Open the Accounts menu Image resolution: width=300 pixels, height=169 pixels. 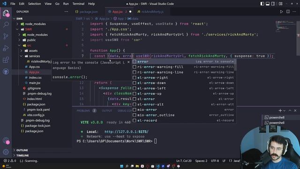(x=6, y=140)
